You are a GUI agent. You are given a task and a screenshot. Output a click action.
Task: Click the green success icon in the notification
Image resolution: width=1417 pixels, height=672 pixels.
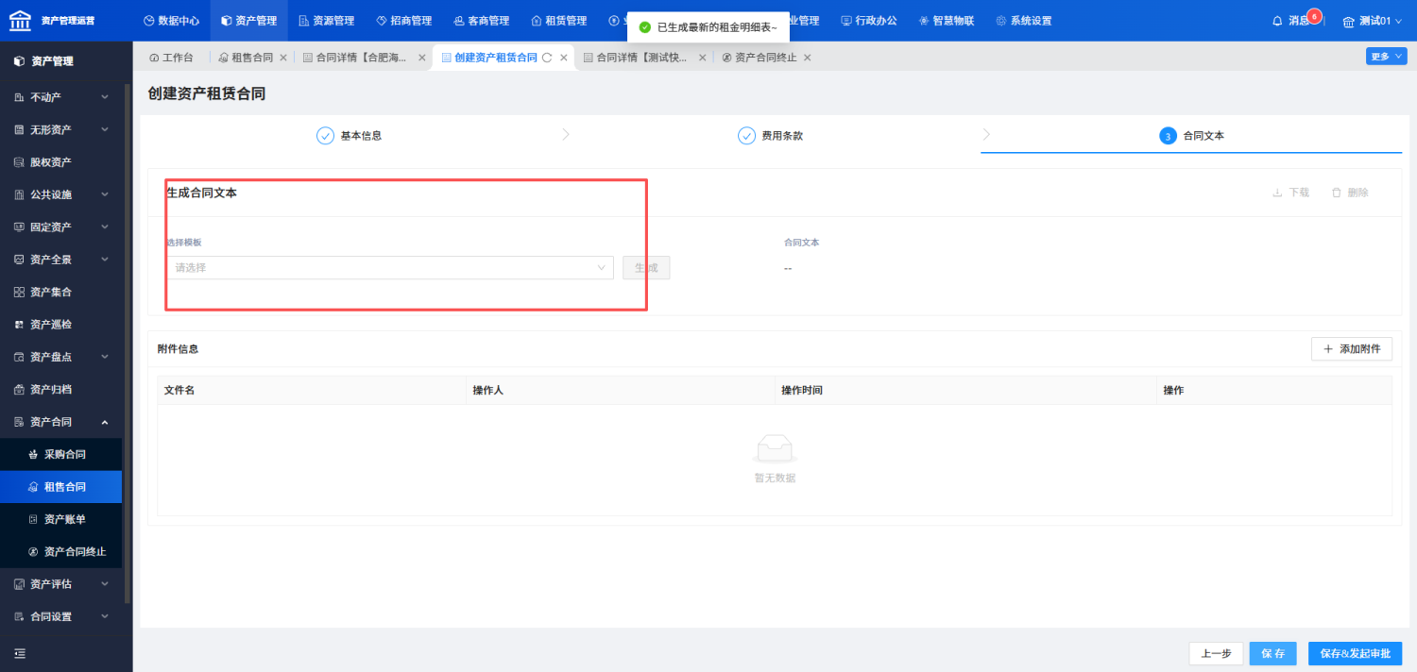pyautogui.click(x=645, y=27)
